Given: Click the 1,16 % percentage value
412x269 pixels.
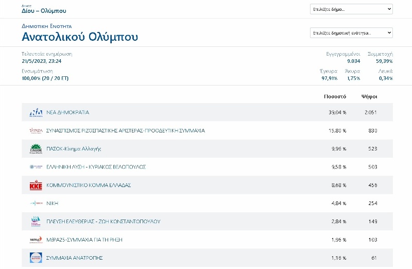Looking at the screenshot, I should point(339,258).
